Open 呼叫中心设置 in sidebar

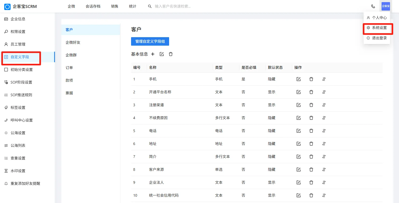pos(27,120)
